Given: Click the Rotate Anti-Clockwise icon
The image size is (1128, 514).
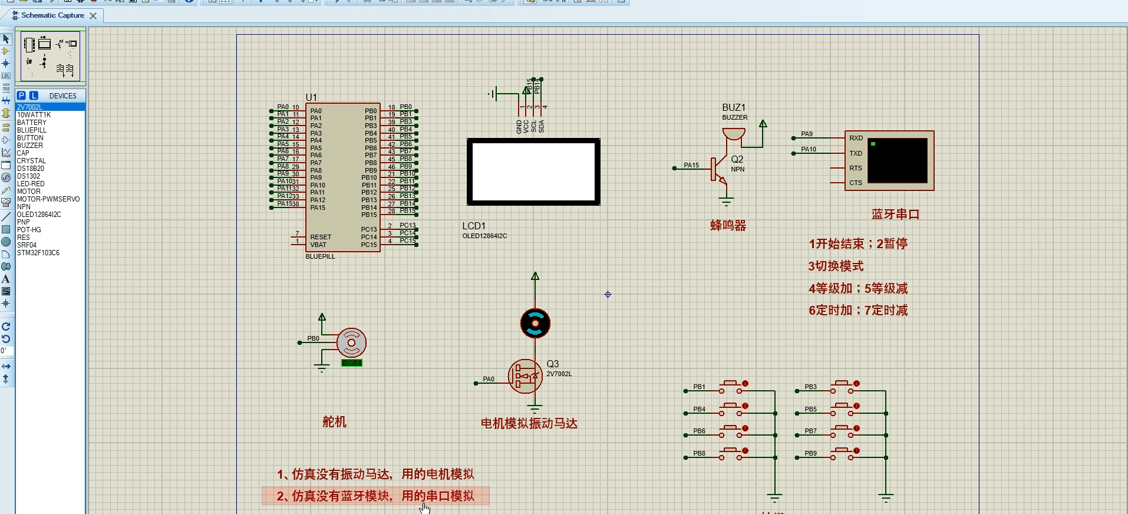Looking at the screenshot, I should pyautogui.click(x=6, y=339).
